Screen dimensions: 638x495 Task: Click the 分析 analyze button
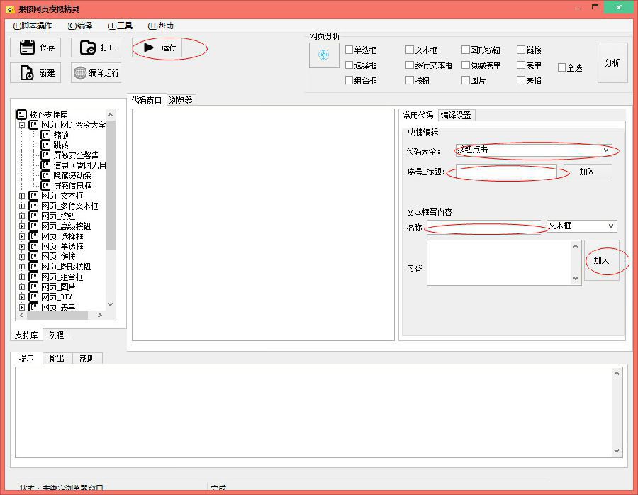coord(612,62)
